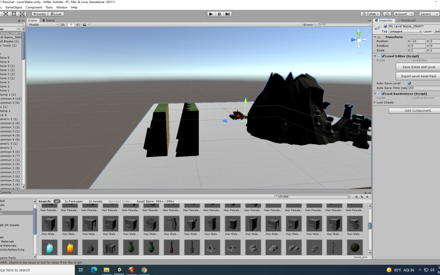Toggle scene lighting sun icon
This screenshot has width=440, height=275.
(x=71, y=25)
